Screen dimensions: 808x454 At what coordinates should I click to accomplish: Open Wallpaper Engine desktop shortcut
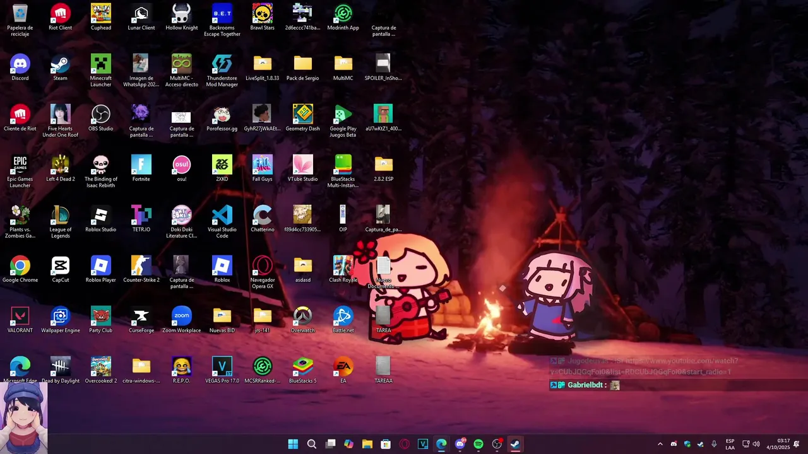click(x=61, y=320)
